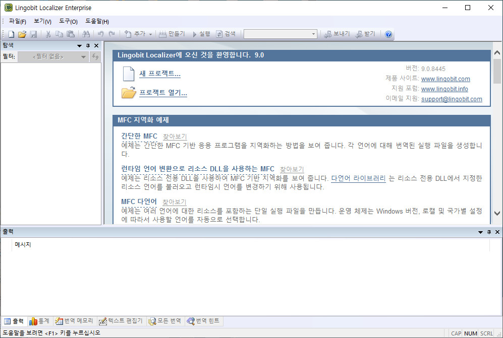Switch to the 번역 힌트 tab
This screenshot has height=338, width=503.
coord(203,321)
